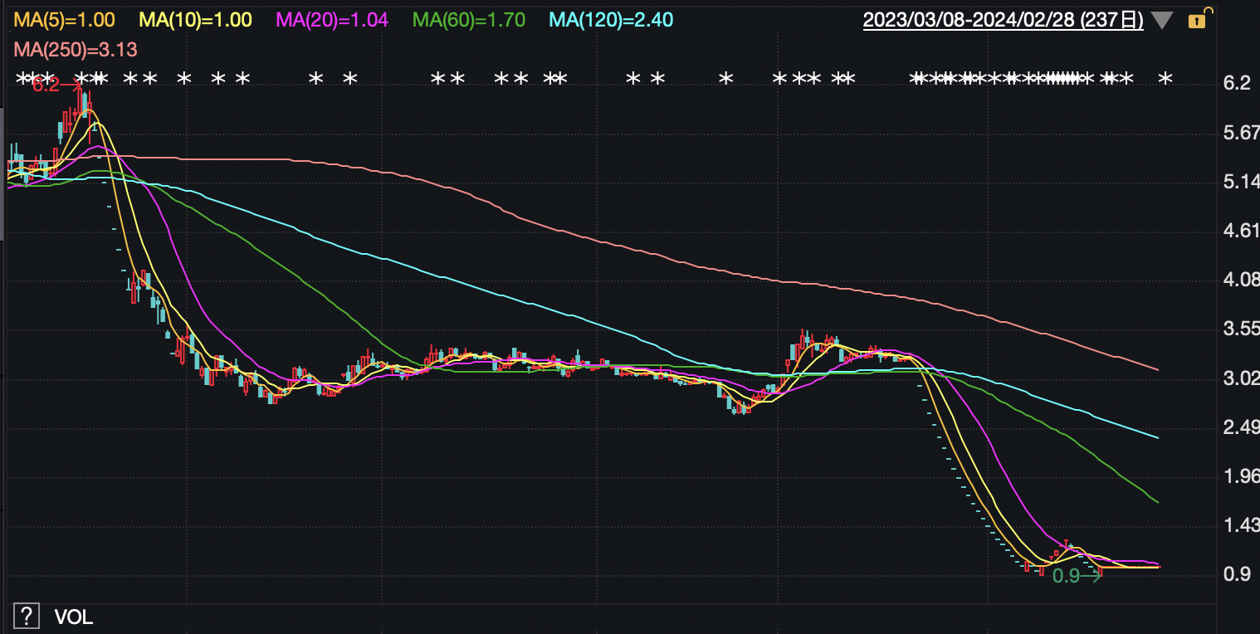1260x634 pixels.
Task: Click the orange unlock padlock icon
Action: (x=1197, y=20)
